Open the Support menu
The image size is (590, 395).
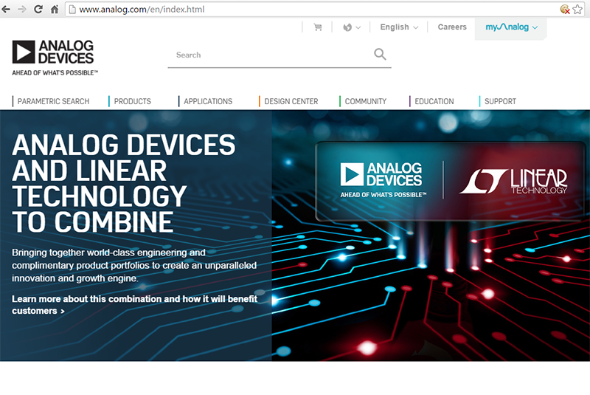[500, 101]
